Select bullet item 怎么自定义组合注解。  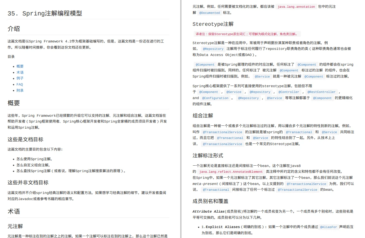34,165
